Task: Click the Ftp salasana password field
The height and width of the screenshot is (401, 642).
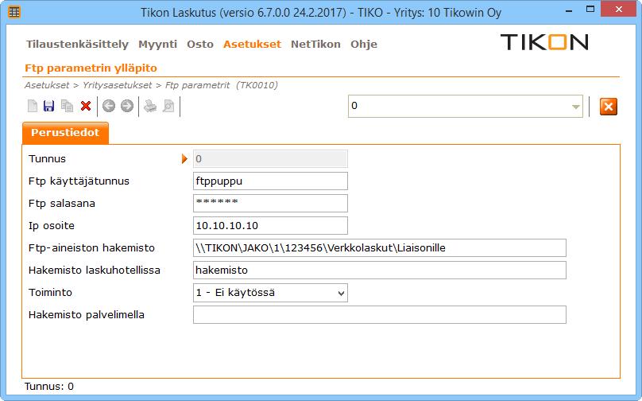Action: 270,203
